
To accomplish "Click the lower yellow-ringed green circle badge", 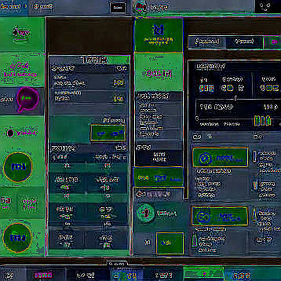I will tap(17, 238).
